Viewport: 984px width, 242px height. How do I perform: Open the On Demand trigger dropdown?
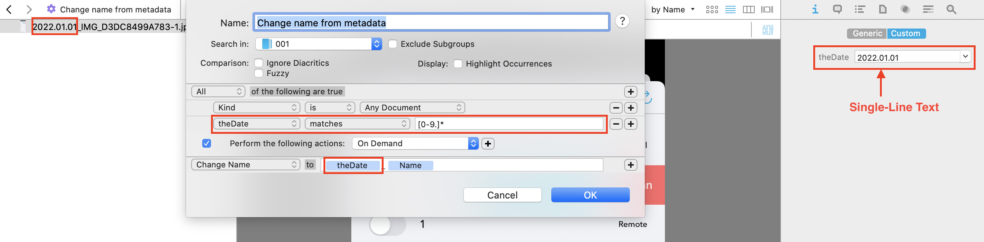(415, 144)
